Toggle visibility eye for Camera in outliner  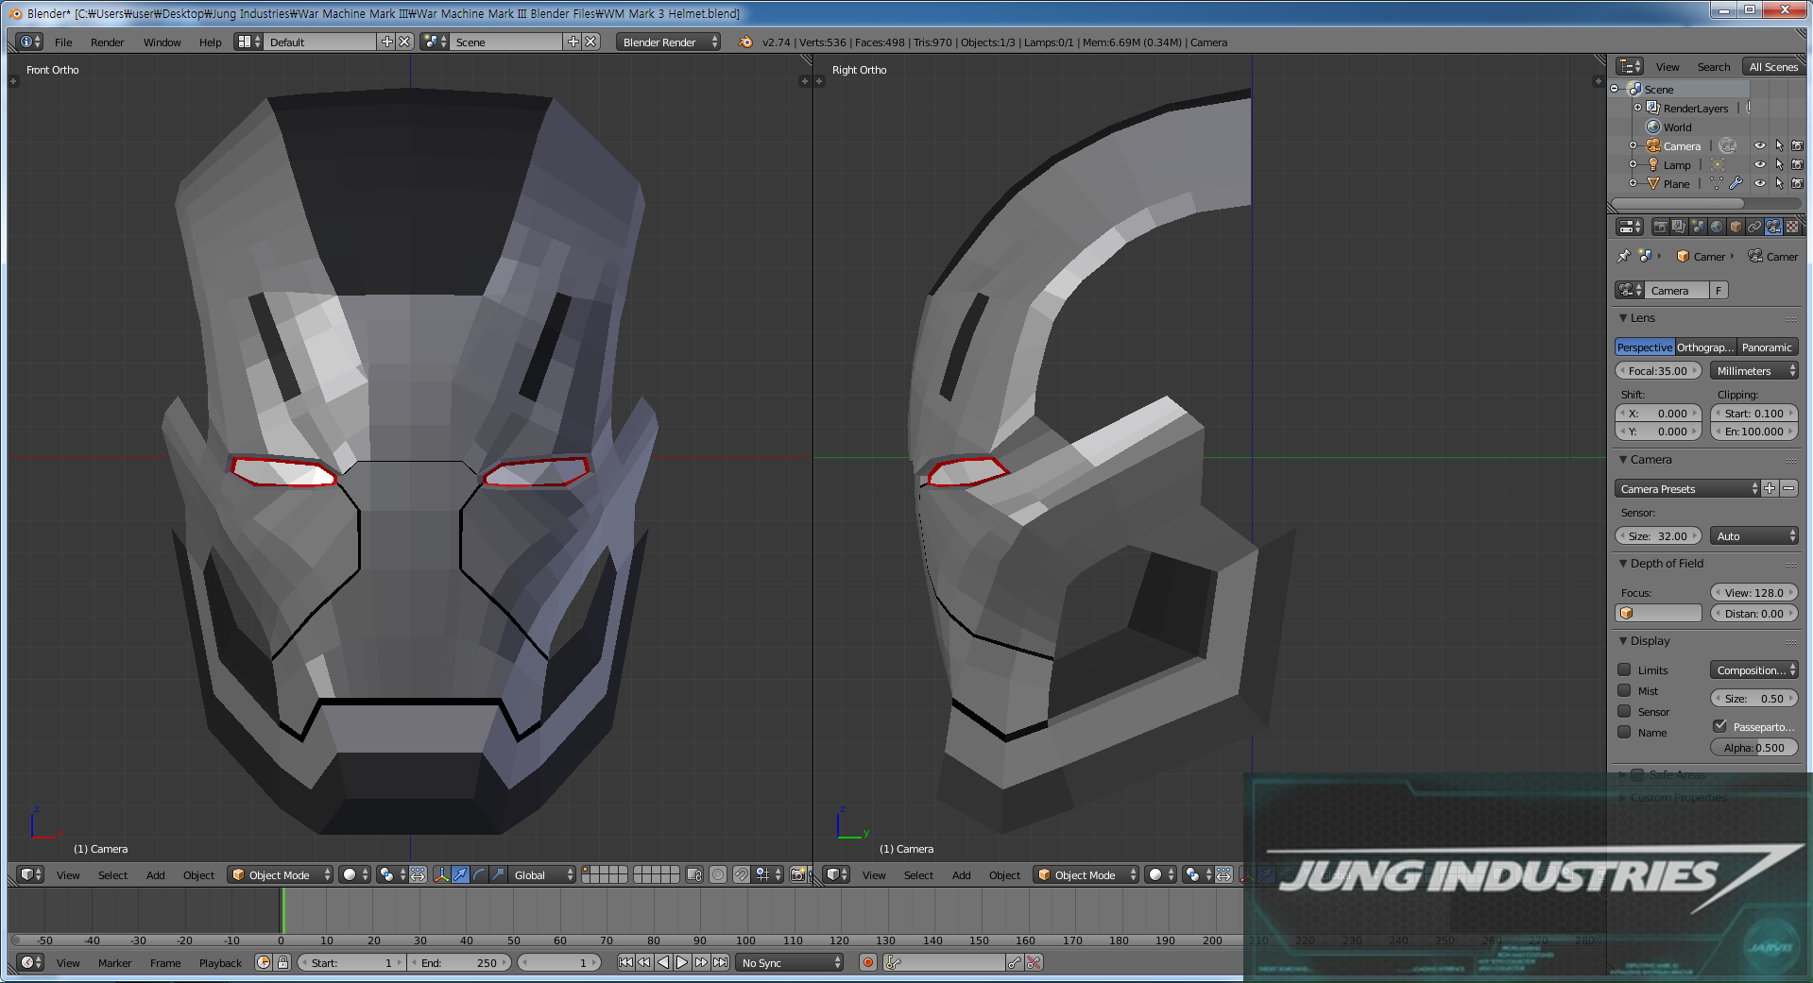(1759, 145)
